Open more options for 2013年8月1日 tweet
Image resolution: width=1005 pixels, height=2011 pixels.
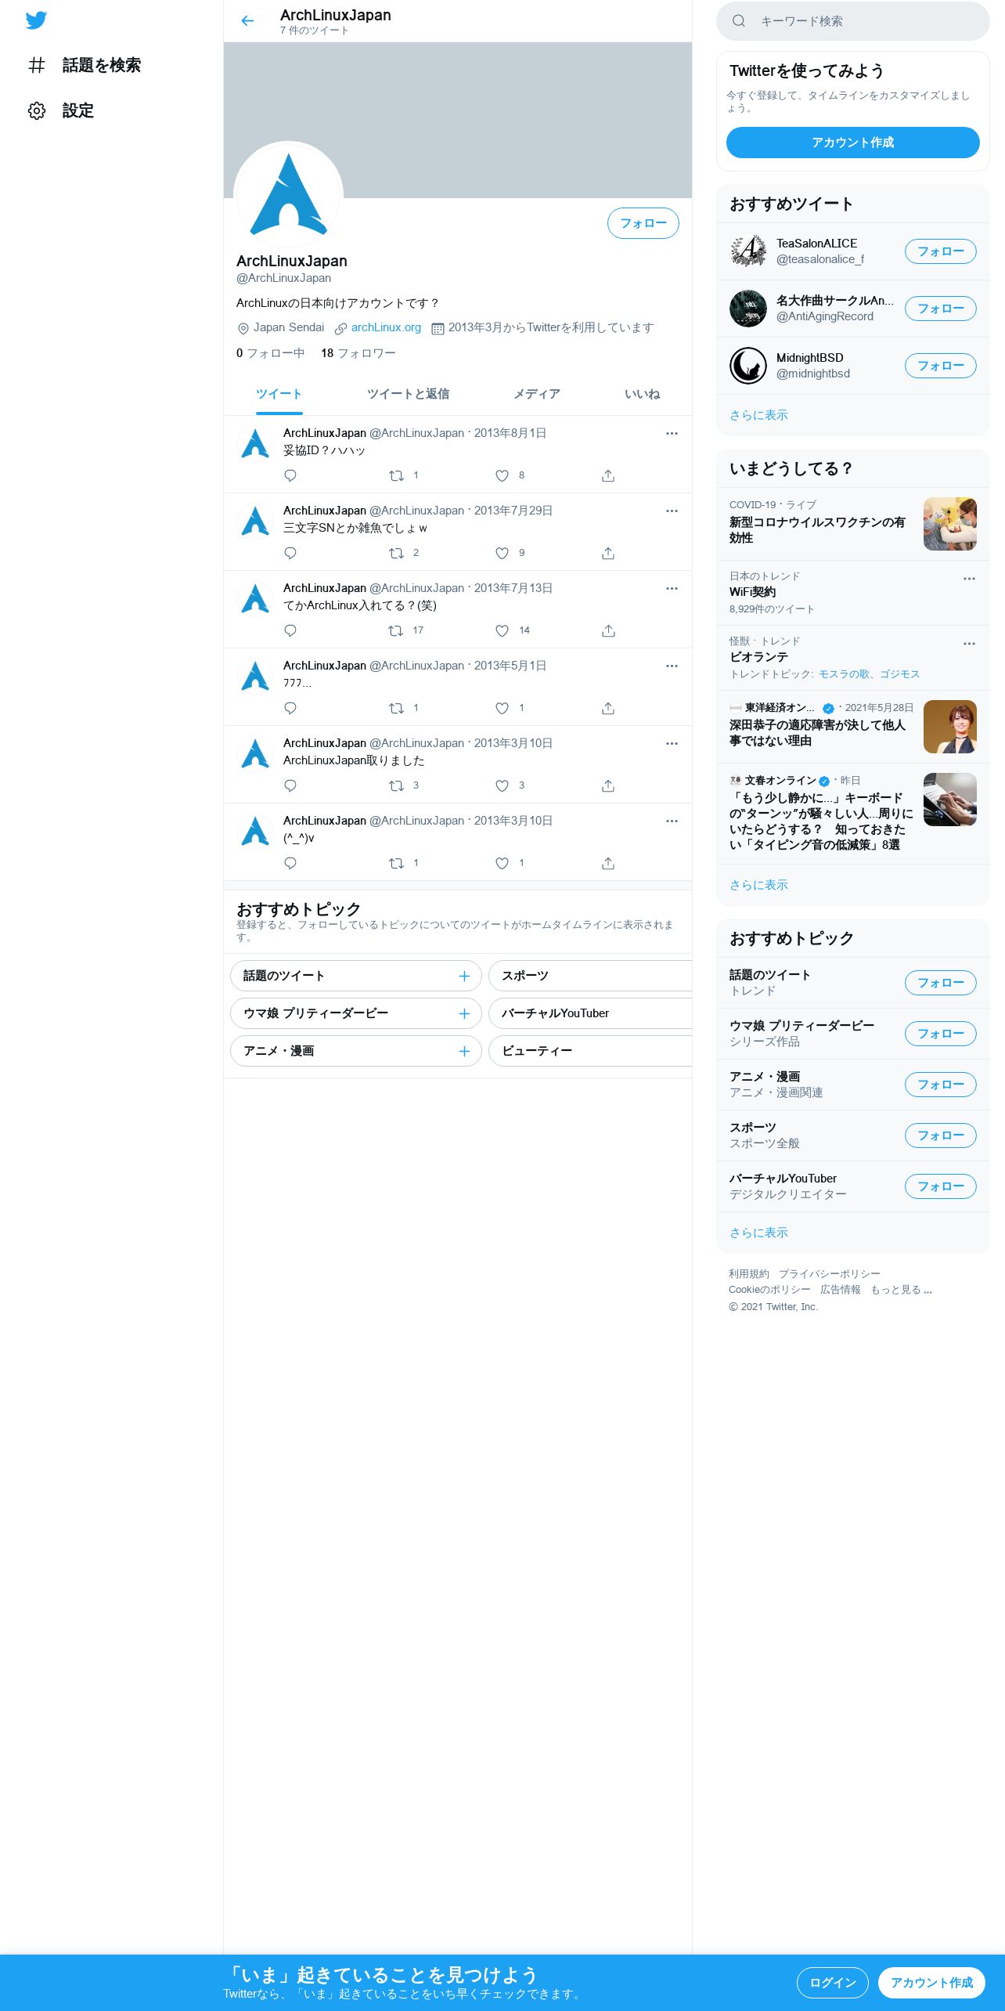click(x=672, y=433)
